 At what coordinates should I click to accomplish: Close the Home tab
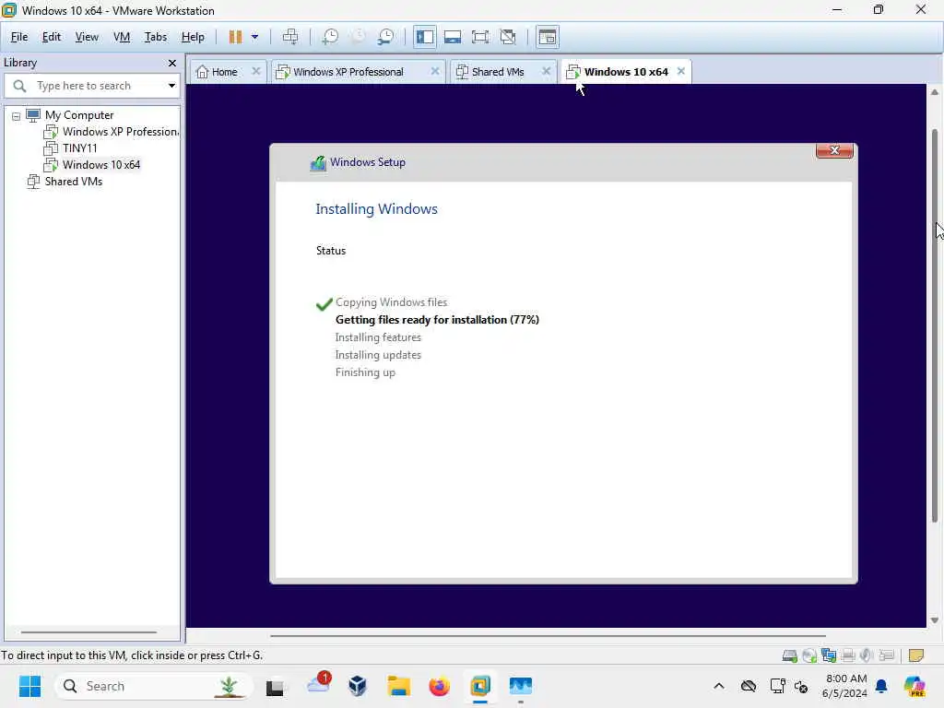(x=256, y=71)
